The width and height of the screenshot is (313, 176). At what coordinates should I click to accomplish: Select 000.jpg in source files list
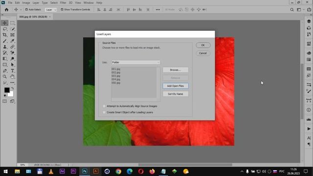pyautogui.click(x=116, y=83)
